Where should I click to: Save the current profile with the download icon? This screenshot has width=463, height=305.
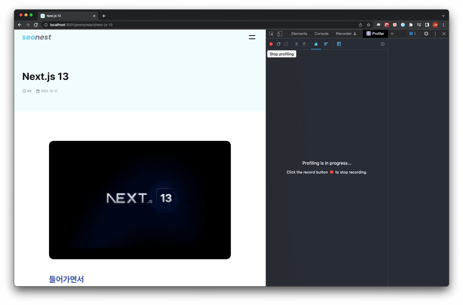(304, 44)
